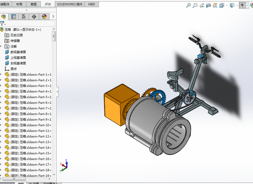The width and height of the screenshot is (253, 184).
Task: Open the PropertyManager panel tab
Action: tap(14, 17)
